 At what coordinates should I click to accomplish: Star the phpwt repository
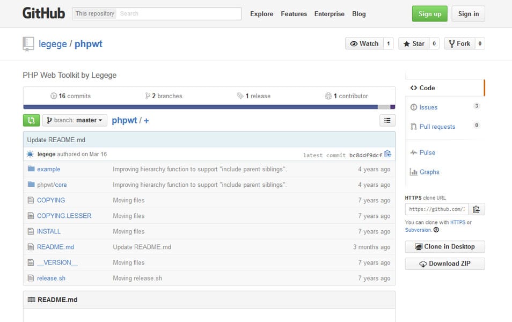click(x=414, y=43)
